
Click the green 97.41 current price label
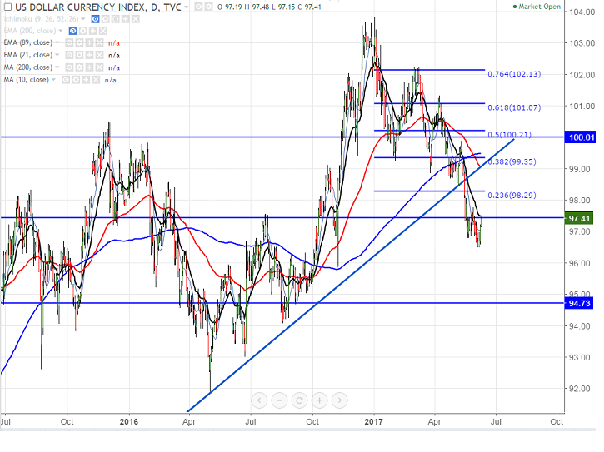tap(578, 218)
